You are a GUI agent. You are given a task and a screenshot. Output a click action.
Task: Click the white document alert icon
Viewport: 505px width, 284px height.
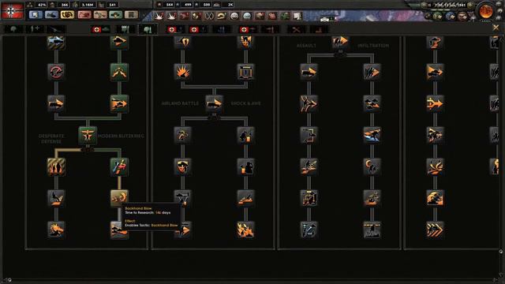(297, 16)
